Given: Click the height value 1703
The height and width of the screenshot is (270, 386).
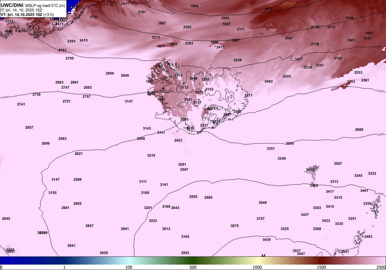Looking at the screenshot, I should pyautogui.click(x=351, y=81).
